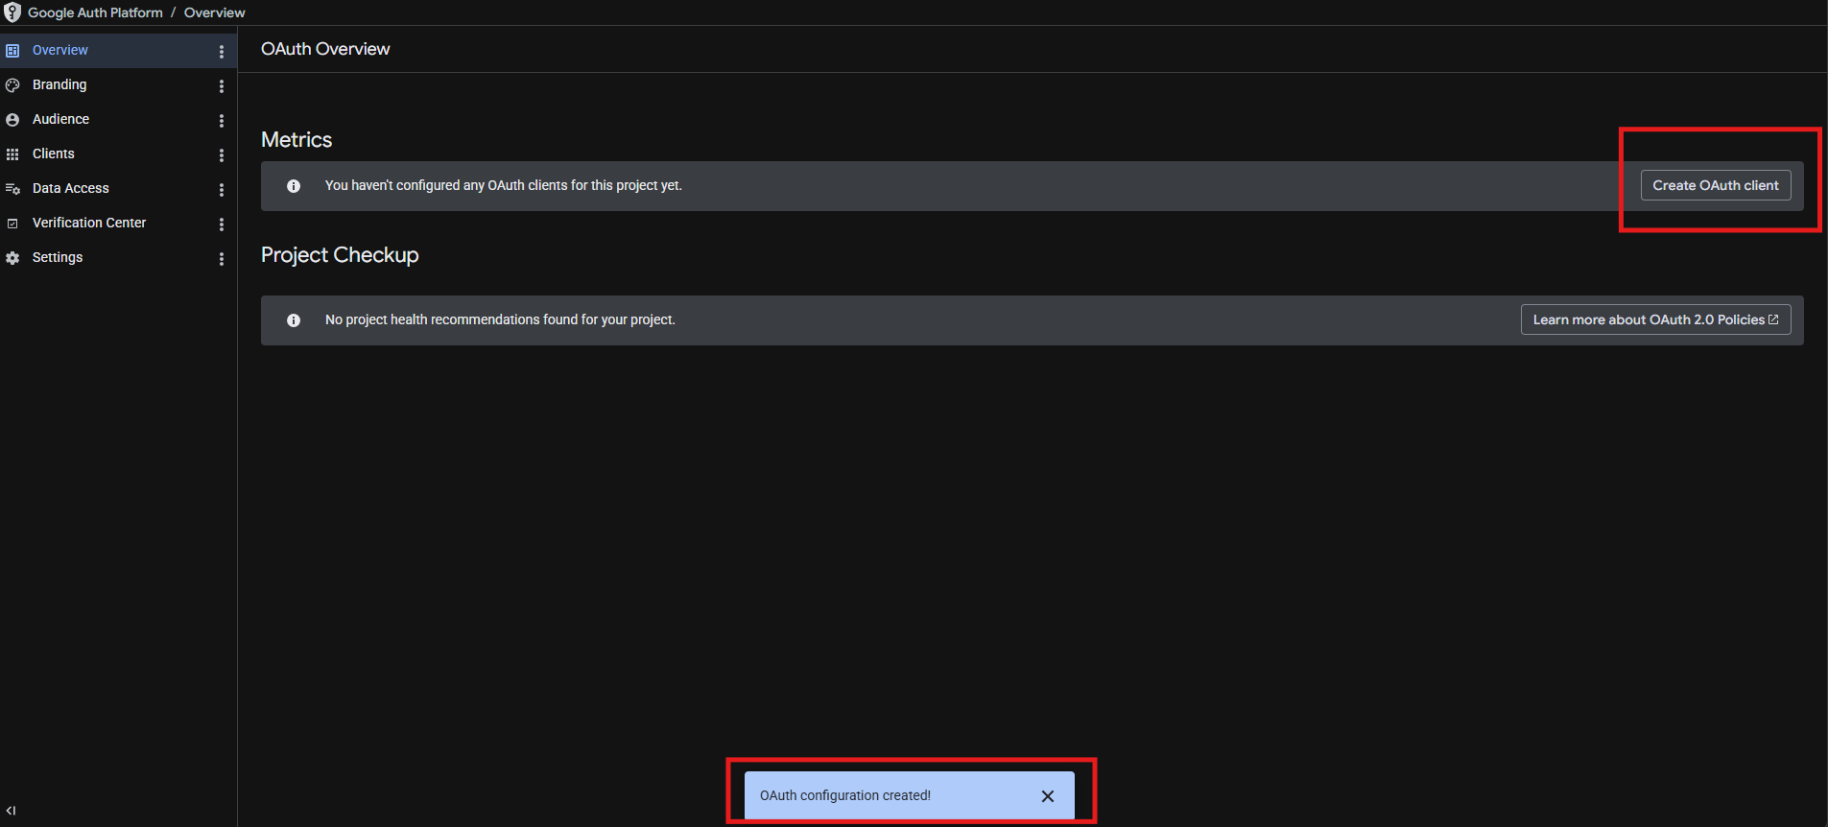Click the 'OAuth configuration created!' toast text
This screenshot has height=827, width=1828.
pos(845,795)
